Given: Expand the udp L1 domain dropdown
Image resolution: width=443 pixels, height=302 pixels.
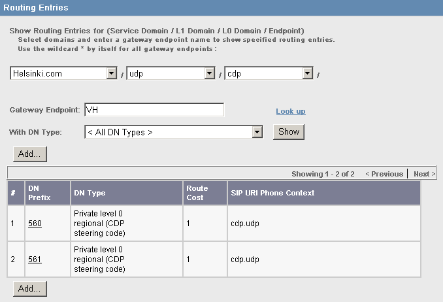Looking at the screenshot, I should (x=171, y=73).
